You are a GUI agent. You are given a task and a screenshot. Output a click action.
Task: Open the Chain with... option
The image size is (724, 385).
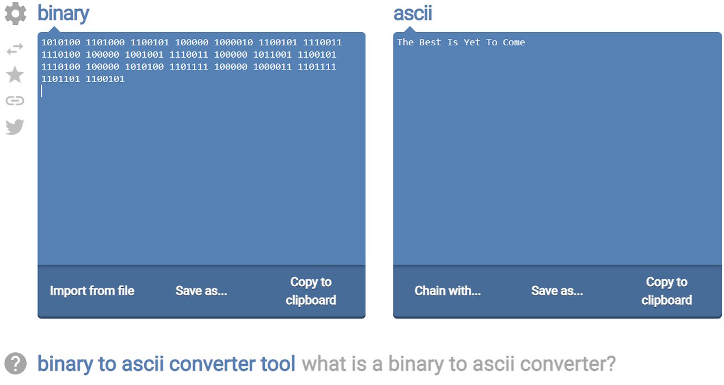[x=447, y=291]
